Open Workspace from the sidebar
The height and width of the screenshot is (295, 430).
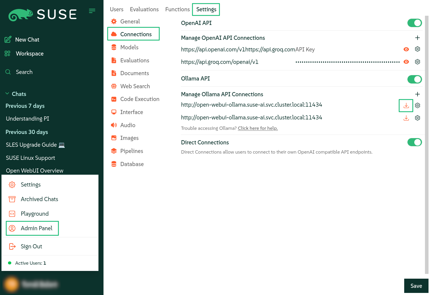click(29, 53)
